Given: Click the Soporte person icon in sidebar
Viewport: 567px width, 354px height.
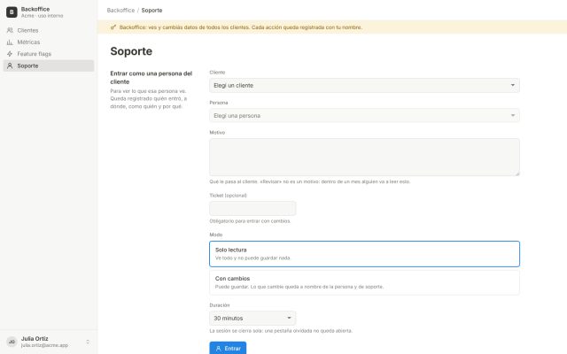Looking at the screenshot, I should [x=10, y=65].
